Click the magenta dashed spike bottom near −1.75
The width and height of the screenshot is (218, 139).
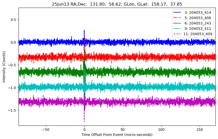pos(84,121)
